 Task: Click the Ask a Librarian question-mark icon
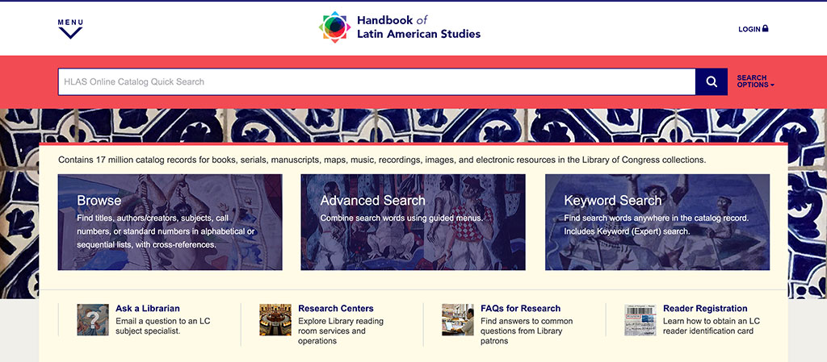93,319
